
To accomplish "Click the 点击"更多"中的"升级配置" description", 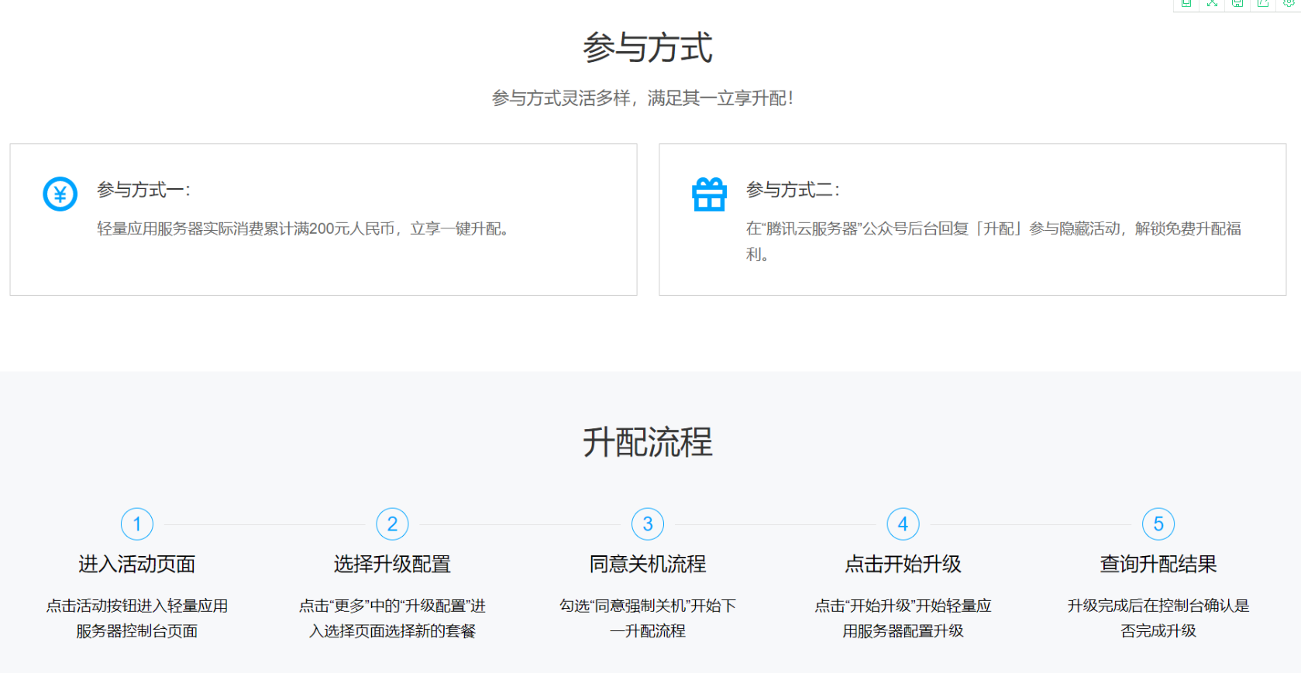I will coord(392,618).
